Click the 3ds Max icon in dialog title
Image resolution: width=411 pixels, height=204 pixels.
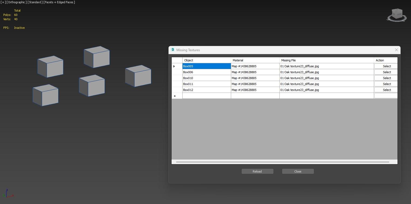173,50
